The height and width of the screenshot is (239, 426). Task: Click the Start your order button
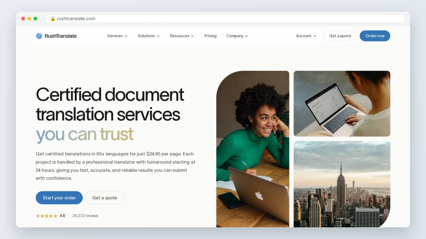(59, 198)
